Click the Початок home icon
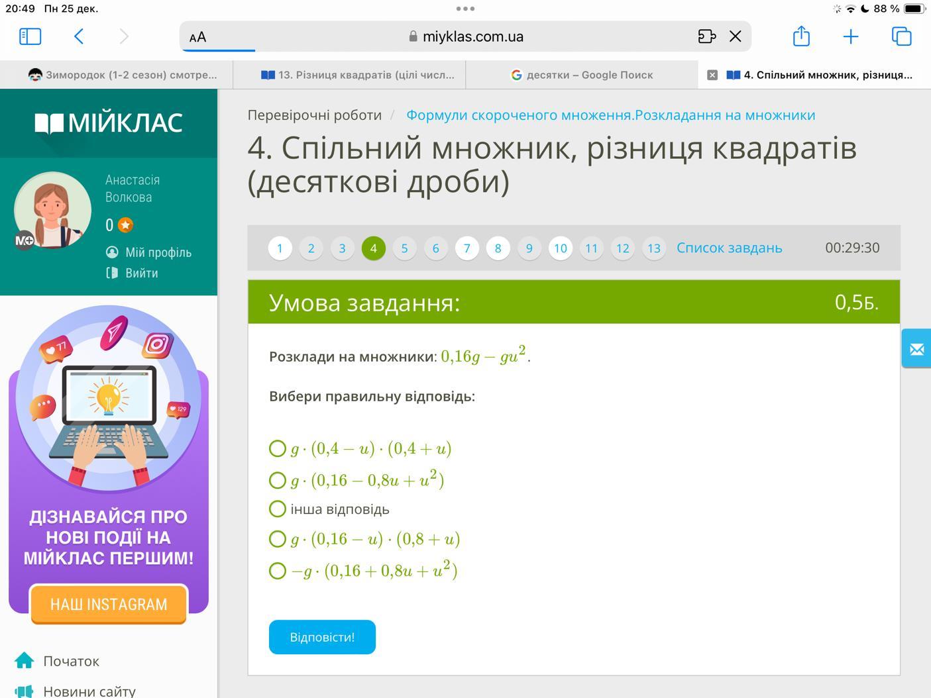This screenshot has width=931, height=698. point(25,661)
